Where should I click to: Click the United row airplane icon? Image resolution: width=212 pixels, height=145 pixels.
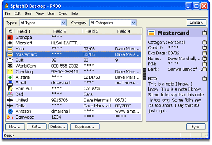(10, 100)
